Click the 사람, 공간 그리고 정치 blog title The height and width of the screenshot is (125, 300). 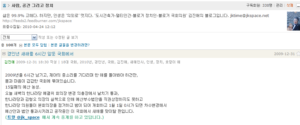click(32, 6)
